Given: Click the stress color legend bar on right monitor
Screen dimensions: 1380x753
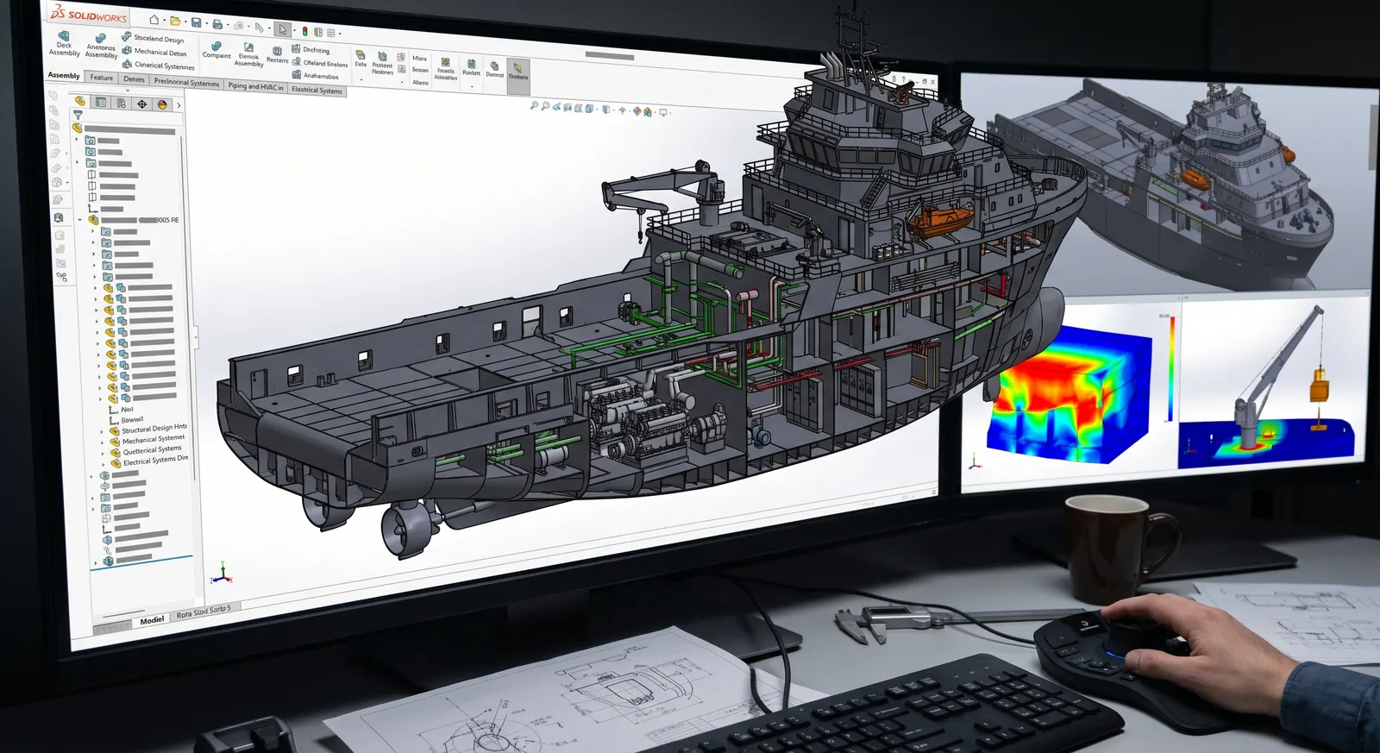Looking at the screenshot, I should (1171, 369).
